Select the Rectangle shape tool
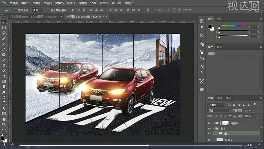The height and width of the screenshot is (149, 264). [x=4, y=114]
